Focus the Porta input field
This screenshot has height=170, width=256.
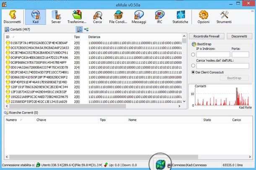pos(240,55)
